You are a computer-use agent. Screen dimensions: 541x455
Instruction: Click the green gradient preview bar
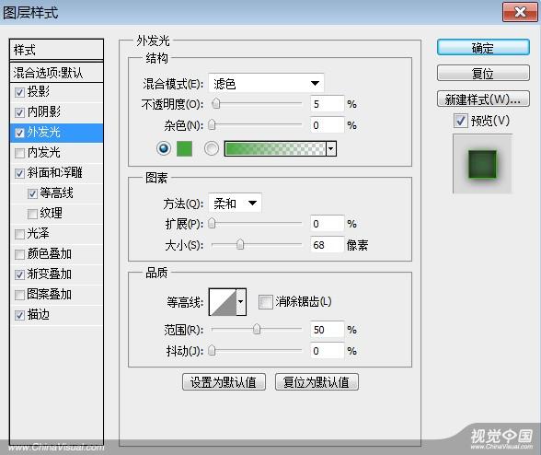tap(275, 148)
